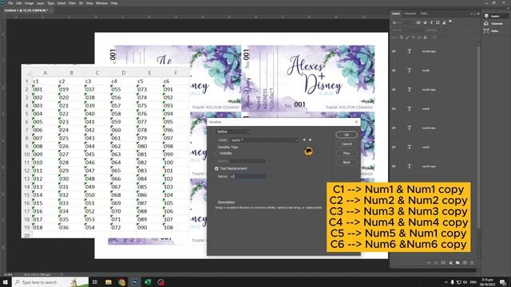Filter layers by type layers icon
The height and width of the screenshot is (287, 511).
431,22
